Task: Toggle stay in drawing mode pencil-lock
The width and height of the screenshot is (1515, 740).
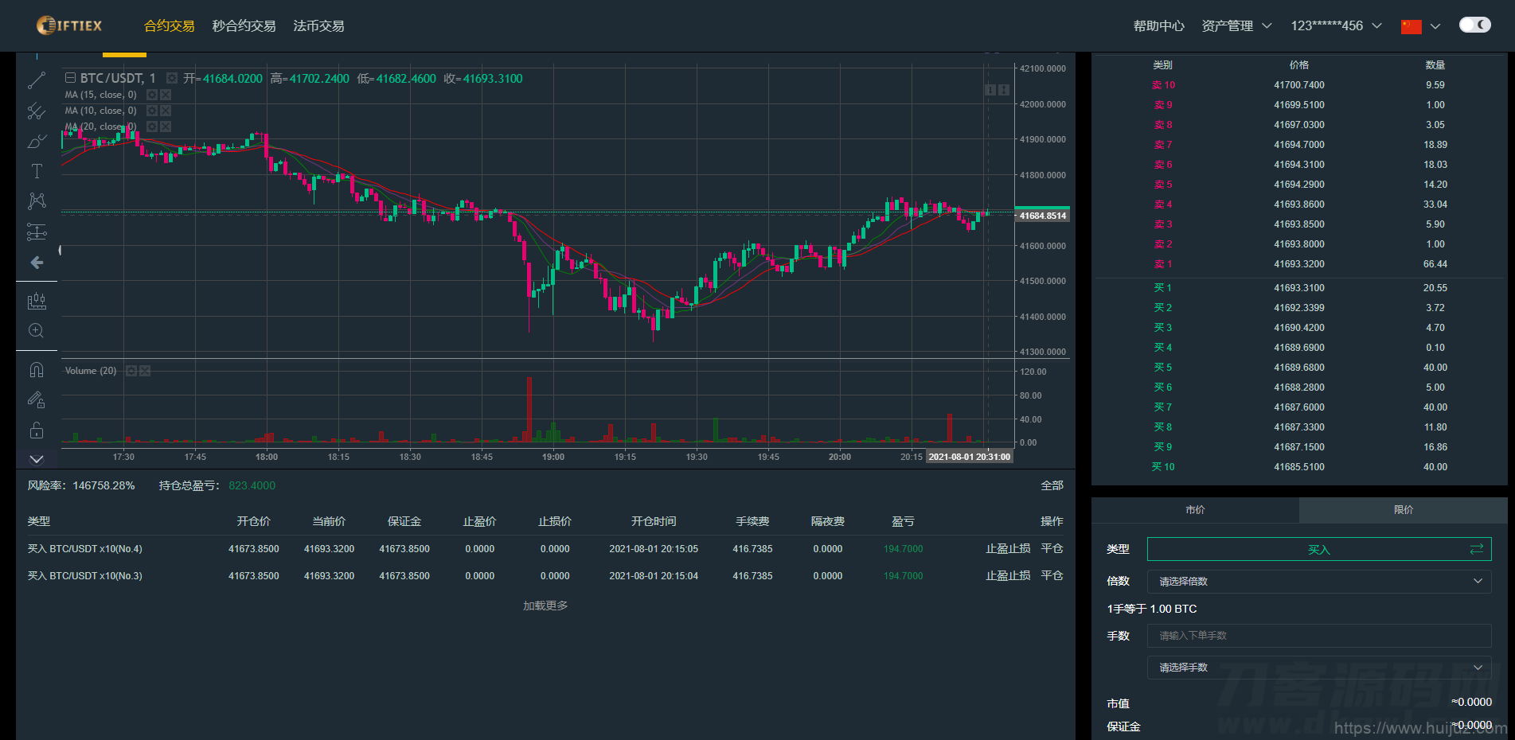Action: point(37,400)
